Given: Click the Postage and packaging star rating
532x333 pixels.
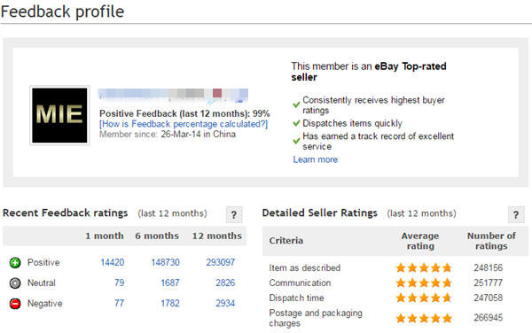Looking at the screenshot, I should (424, 318).
